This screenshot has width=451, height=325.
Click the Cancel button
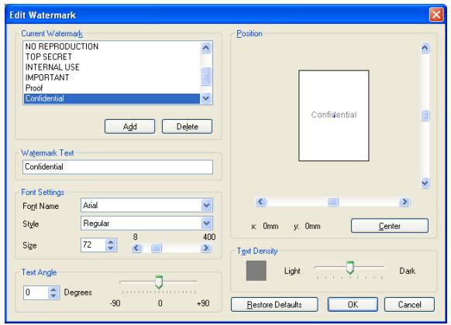(x=409, y=305)
